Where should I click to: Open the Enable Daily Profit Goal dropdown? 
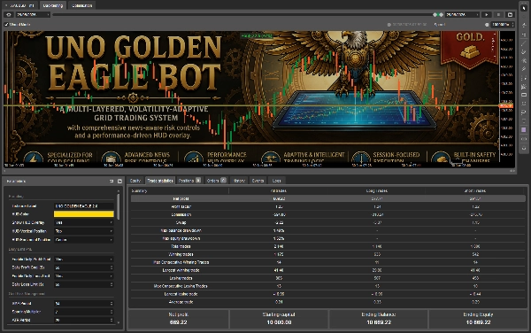point(84,259)
